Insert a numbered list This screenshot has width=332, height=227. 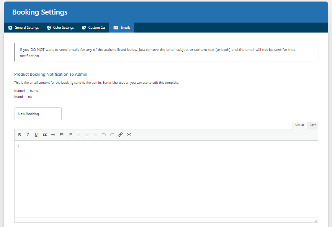tap(70, 135)
